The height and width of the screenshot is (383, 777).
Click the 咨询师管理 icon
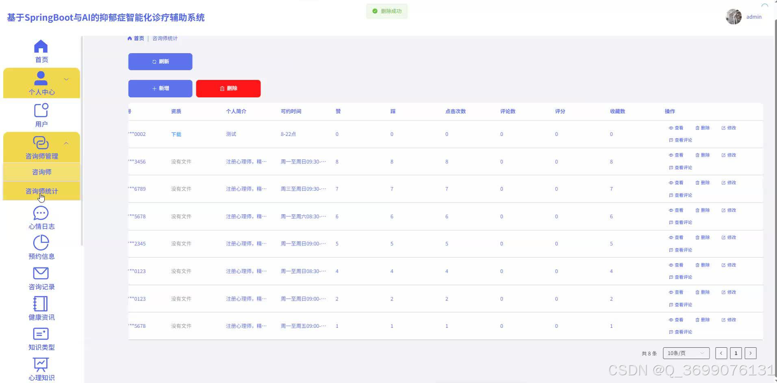tap(41, 142)
